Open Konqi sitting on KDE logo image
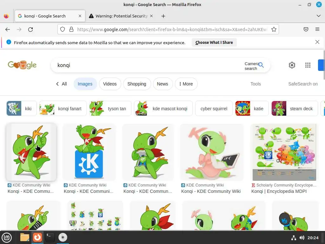This screenshot has height=244, width=325. click(x=89, y=152)
